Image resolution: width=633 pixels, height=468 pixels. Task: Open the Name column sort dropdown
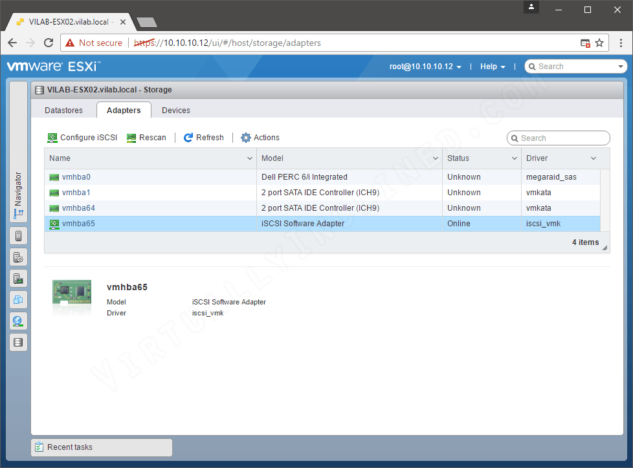click(249, 158)
